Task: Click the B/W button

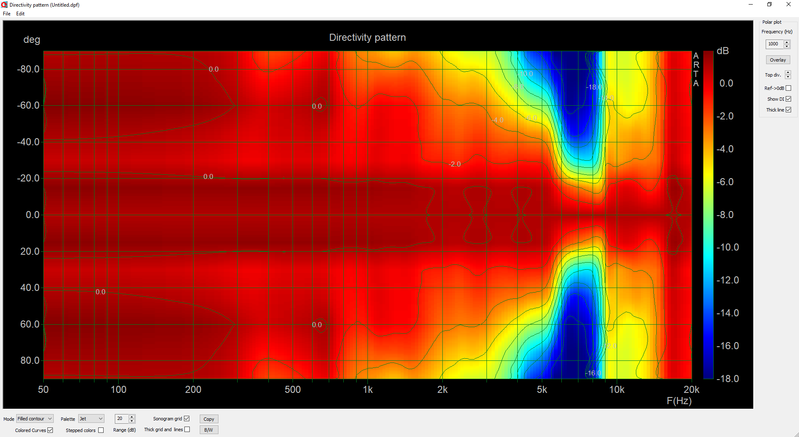Action: (x=208, y=430)
